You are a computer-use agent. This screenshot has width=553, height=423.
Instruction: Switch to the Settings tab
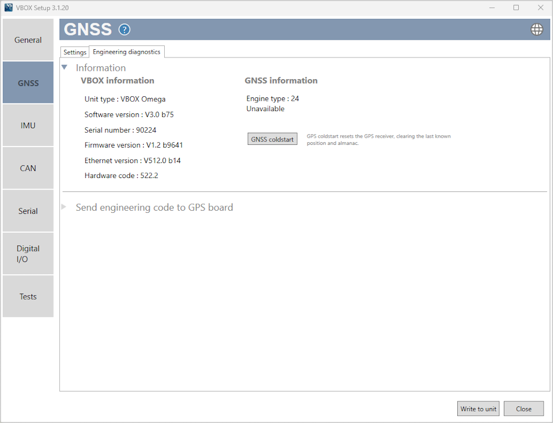[x=75, y=52]
